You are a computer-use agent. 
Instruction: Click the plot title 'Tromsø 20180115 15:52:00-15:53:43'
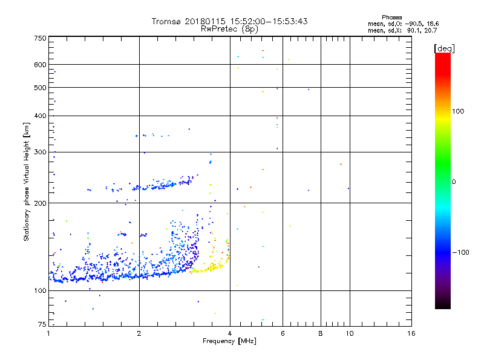coord(229,21)
